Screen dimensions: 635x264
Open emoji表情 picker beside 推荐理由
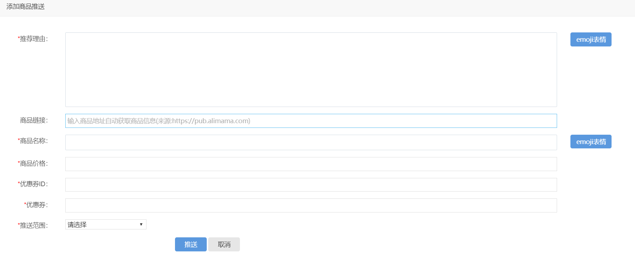(591, 40)
